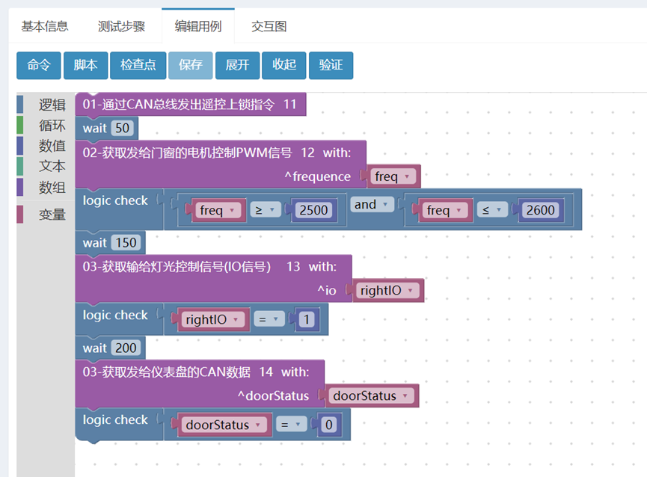Click the number field showing 2600
Image resolution: width=647 pixels, height=477 pixels.
540,210
